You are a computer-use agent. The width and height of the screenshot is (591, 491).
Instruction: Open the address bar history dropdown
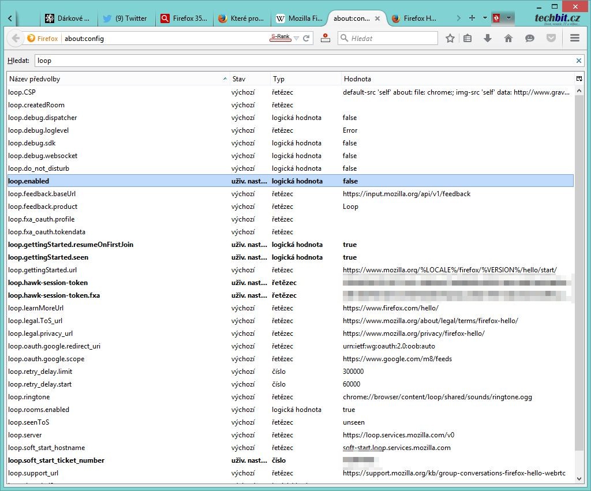[297, 39]
